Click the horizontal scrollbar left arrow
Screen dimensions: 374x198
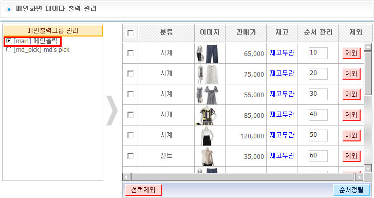tap(126, 177)
